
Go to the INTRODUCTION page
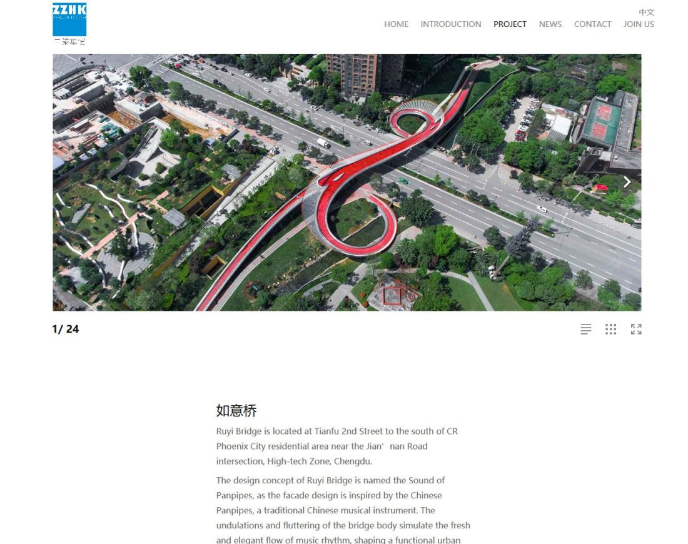(450, 24)
